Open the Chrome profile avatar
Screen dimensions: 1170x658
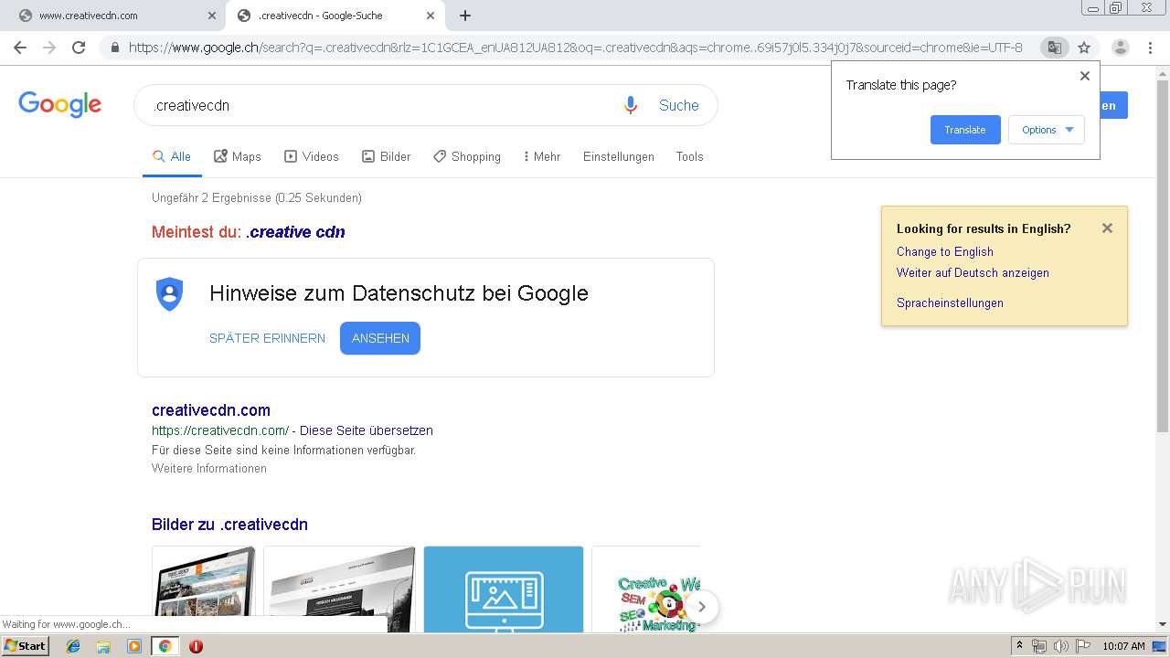(x=1121, y=48)
